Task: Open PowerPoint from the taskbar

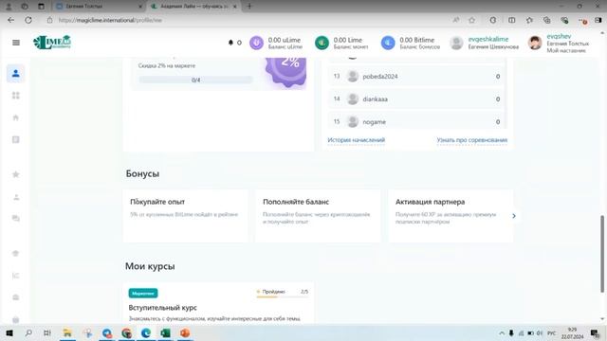Action: click(185, 332)
